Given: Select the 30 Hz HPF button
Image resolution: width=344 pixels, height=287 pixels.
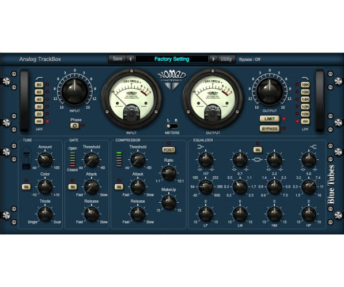Looking at the screenshot, I should (x=39, y=107).
